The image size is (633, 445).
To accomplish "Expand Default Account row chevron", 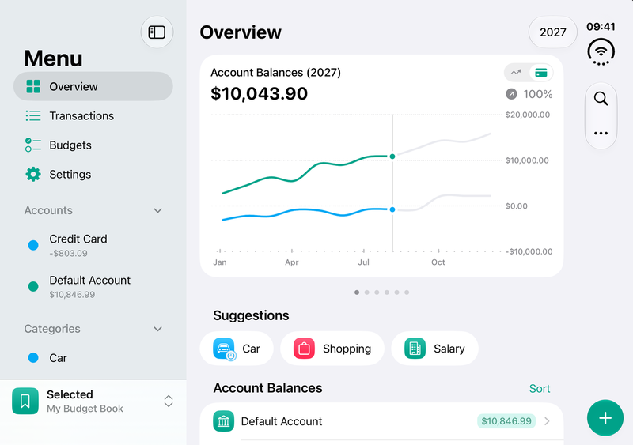I will click(547, 421).
